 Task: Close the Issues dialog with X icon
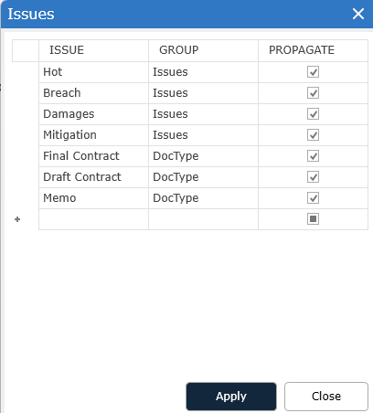(358, 14)
